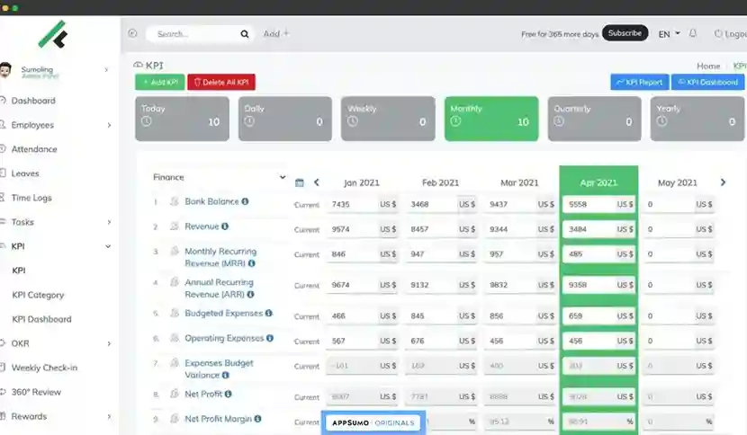Open the EN language dropdown
The width and height of the screenshot is (747, 435).
point(669,34)
